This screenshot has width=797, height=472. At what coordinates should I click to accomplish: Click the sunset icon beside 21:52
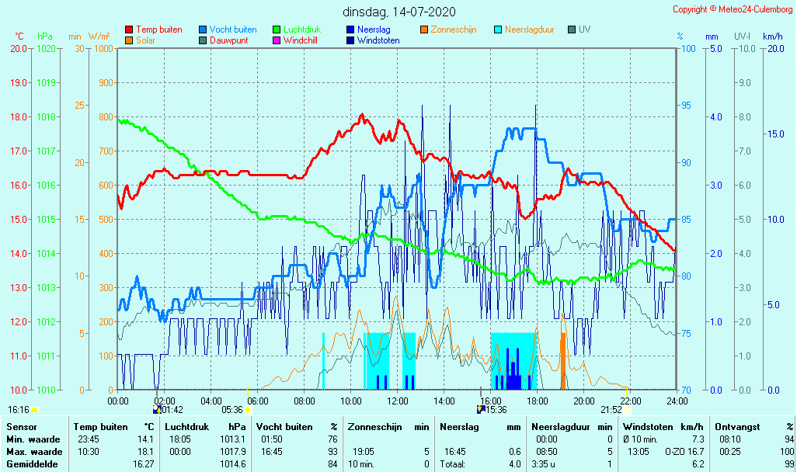coord(628,409)
